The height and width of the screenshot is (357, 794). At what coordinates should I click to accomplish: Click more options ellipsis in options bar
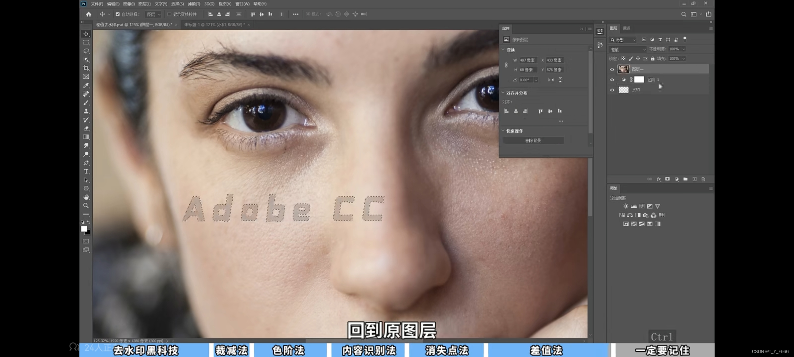click(295, 14)
